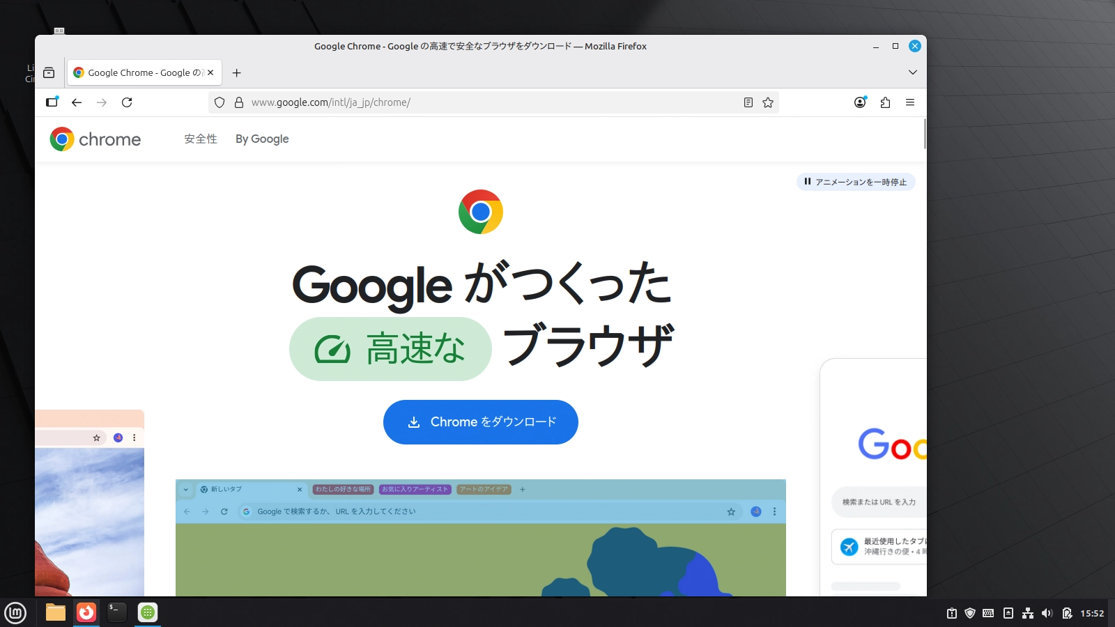Bookmark this page with star icon

pyautogui.click(x=768, y=102)
